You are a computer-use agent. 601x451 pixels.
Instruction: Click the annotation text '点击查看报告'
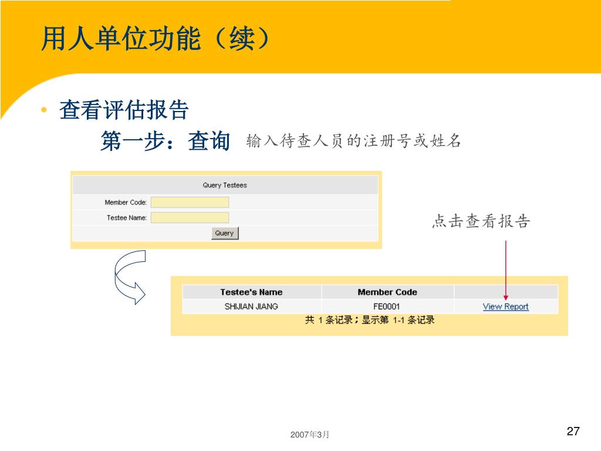(481, 221)
